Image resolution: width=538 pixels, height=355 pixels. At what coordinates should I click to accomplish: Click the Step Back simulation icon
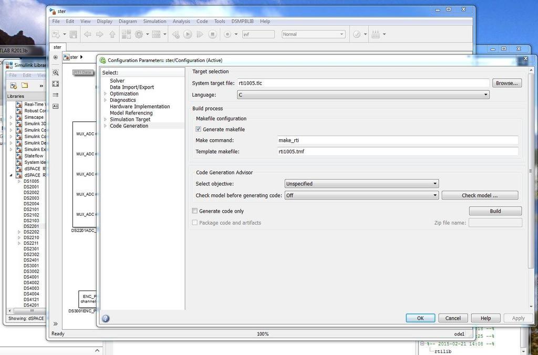pyautogui.click(x=175, y=34)
